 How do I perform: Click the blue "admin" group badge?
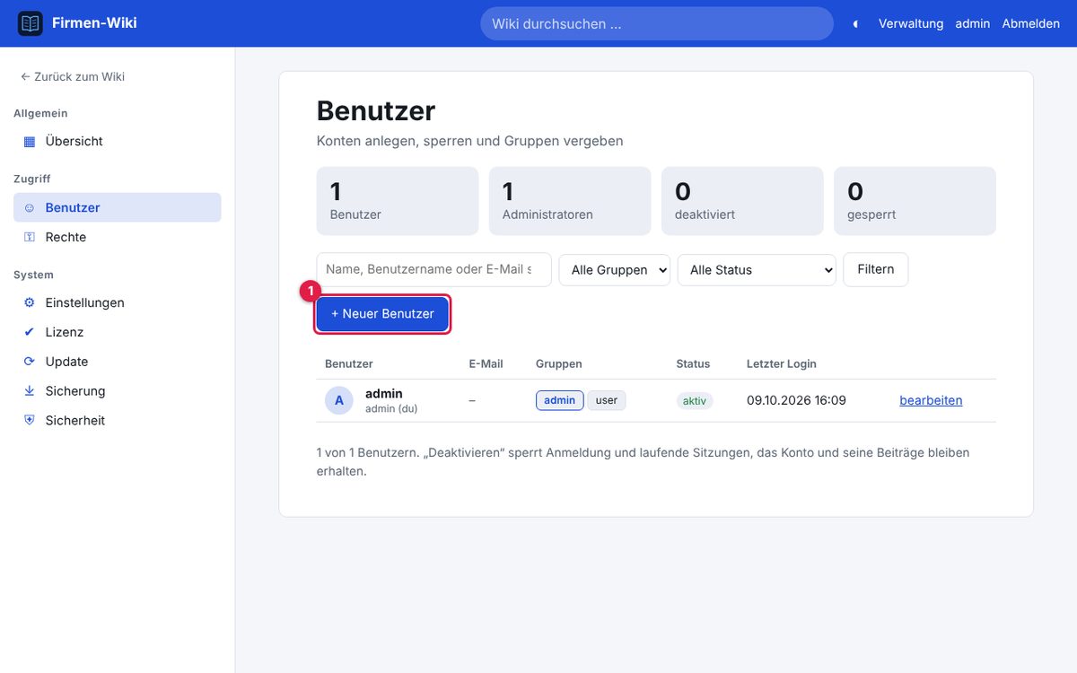pyautogui.click(x=560, y=400)
